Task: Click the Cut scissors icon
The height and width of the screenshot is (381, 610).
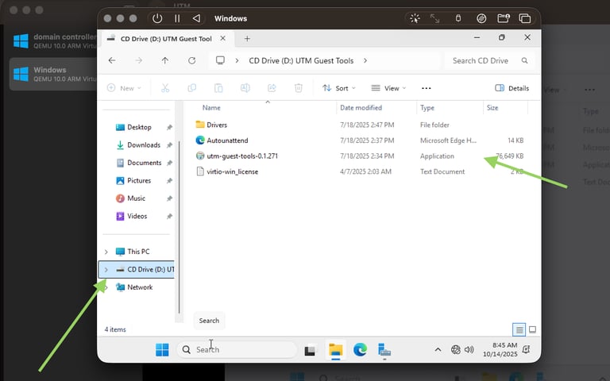Action: 165,88
